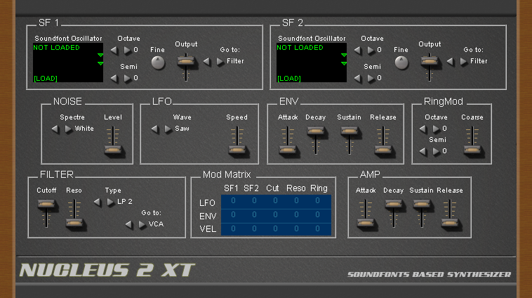Click SF 1 lower green dropdown arrow
The width and height of the screenshot is (532, 298).
click(x=100, y=63)
